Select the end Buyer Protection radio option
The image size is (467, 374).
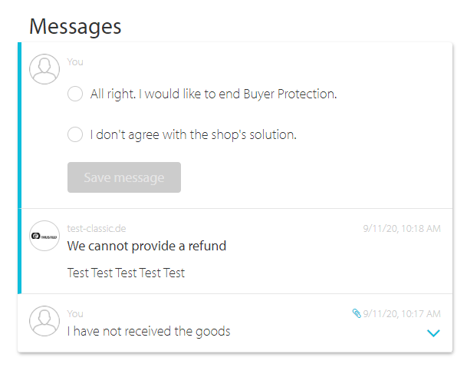tap(75, 94)
